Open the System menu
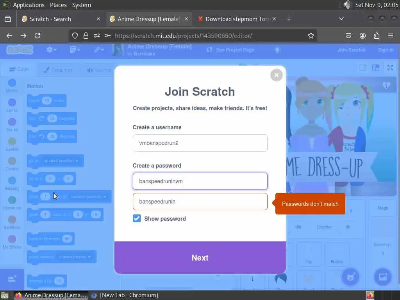The width and height of the screenshot is (400, 300). click(81, 5)
